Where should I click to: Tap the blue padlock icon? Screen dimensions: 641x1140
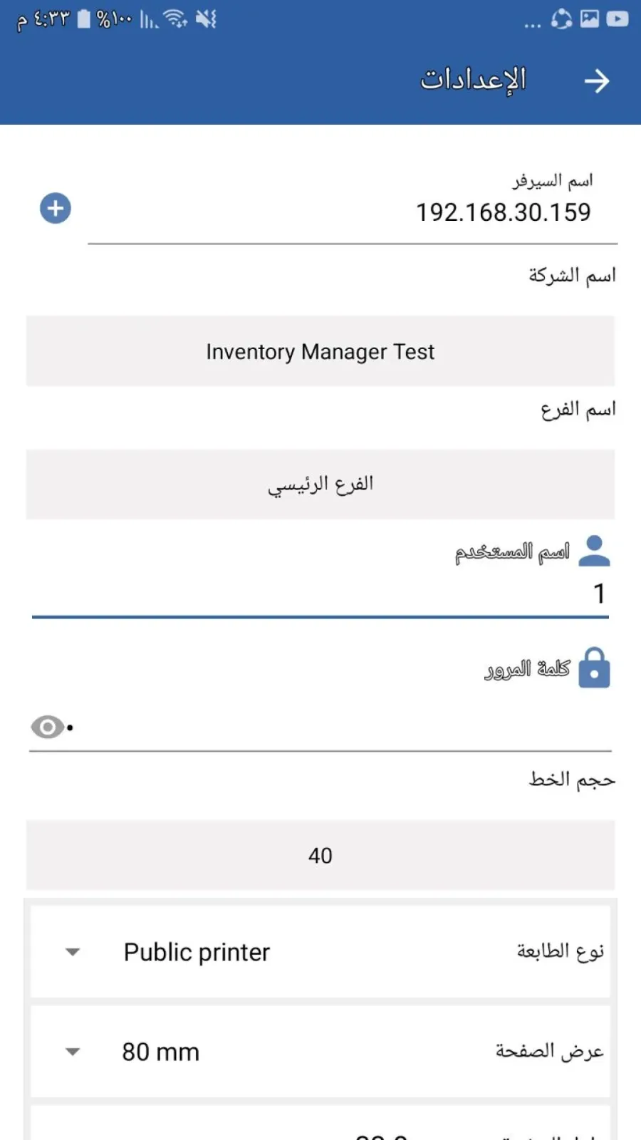pos(595,668)
